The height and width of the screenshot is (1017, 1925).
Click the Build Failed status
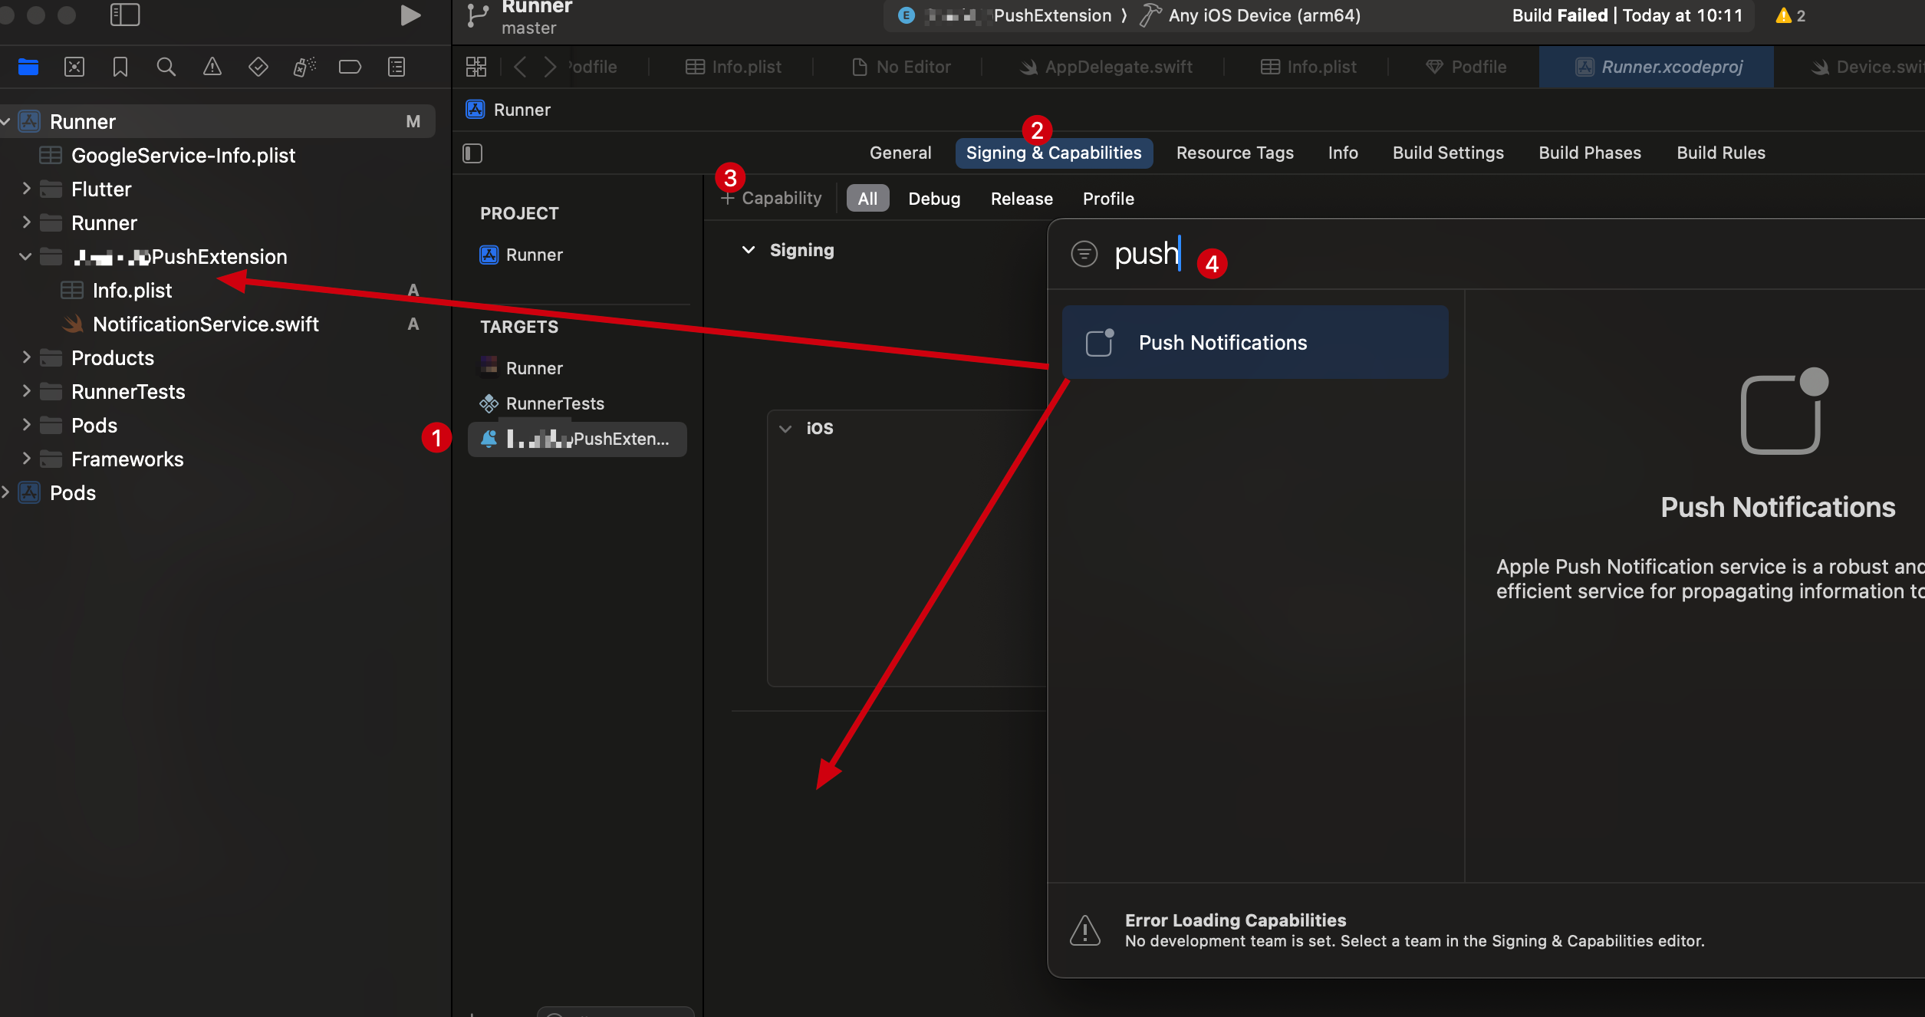coord(1627,15)
